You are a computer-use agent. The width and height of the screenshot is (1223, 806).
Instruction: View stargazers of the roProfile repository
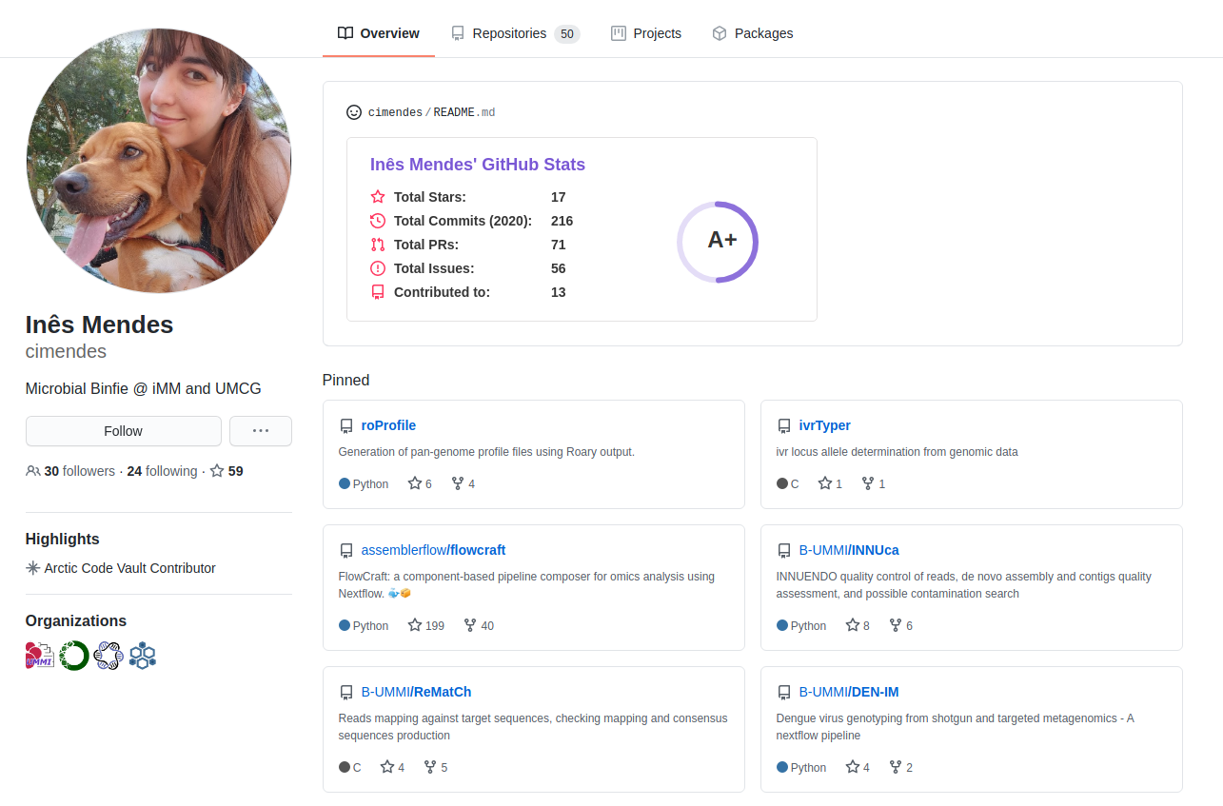point(420,483)
